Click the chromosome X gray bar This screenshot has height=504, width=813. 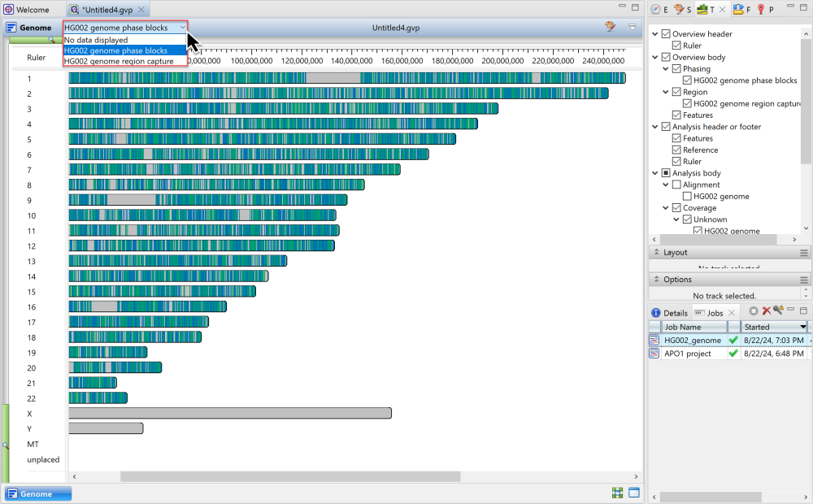coord(230,413)
